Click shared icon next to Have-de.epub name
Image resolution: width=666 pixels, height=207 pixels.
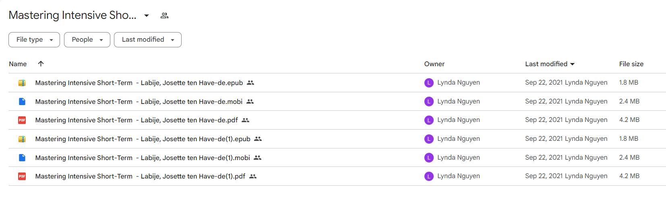(x=250, y=83)
